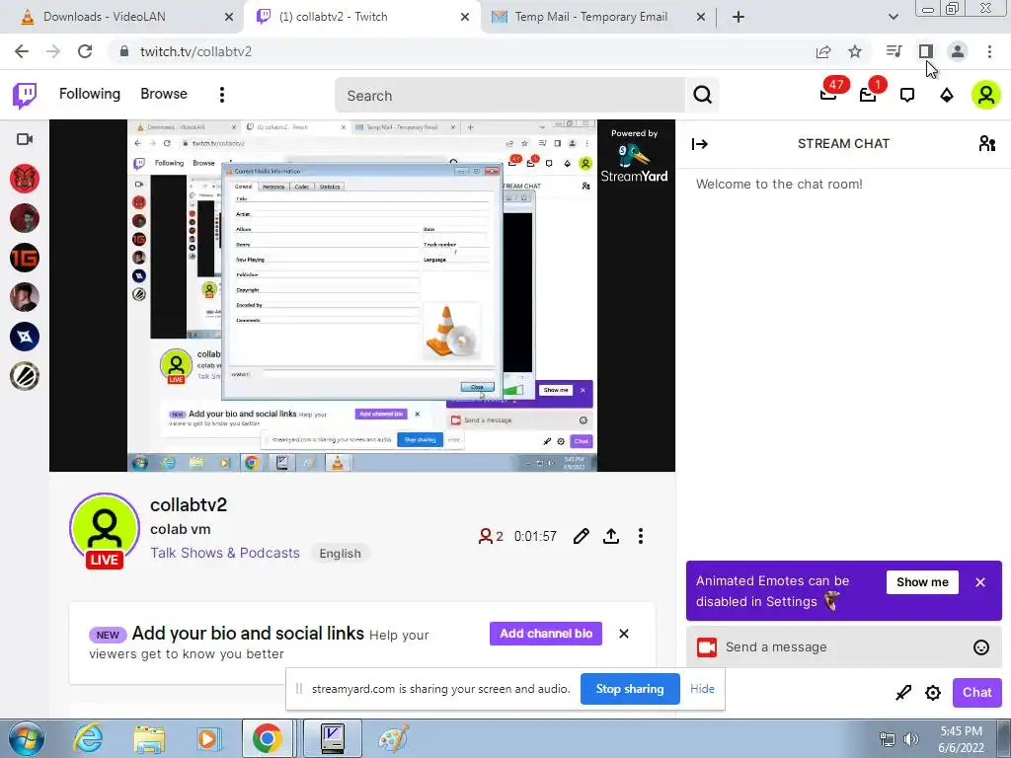Click the sword moderator icon
Screen dimensions: 1011x758
(x=903, y=693)
